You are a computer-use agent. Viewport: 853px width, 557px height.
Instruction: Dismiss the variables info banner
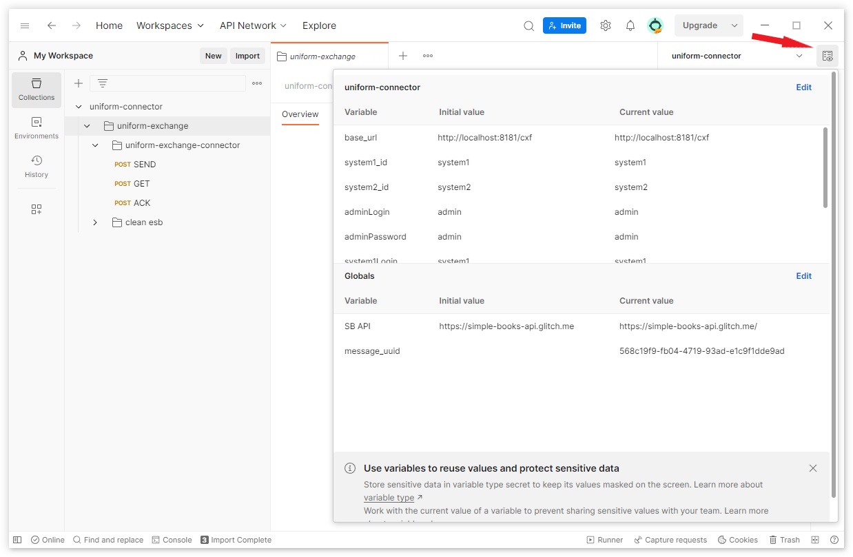tap(812, 468)
